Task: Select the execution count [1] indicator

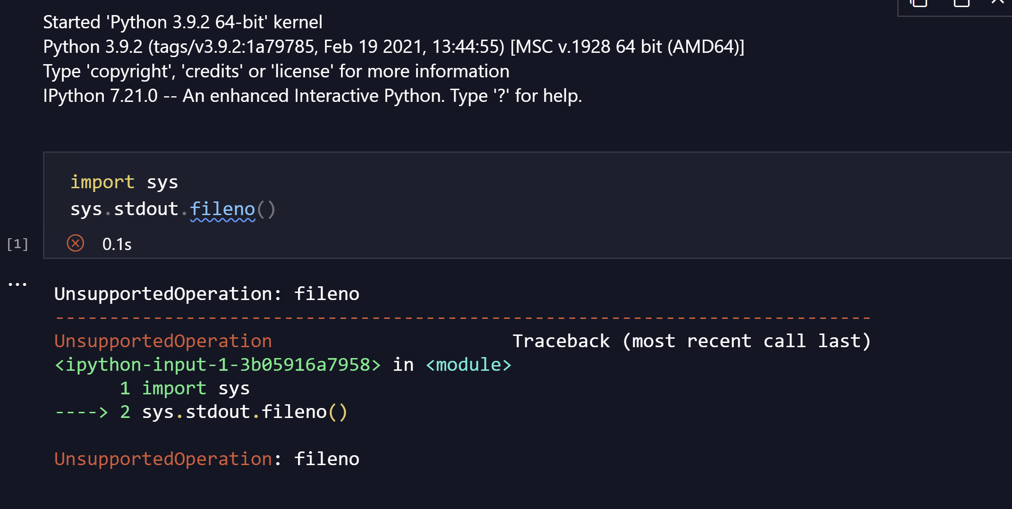Action: click(17, 243)
